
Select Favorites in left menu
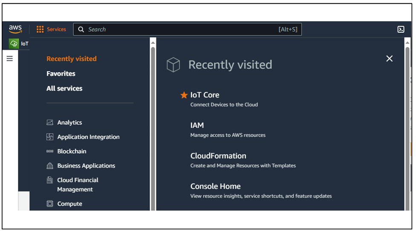[61, 74]
